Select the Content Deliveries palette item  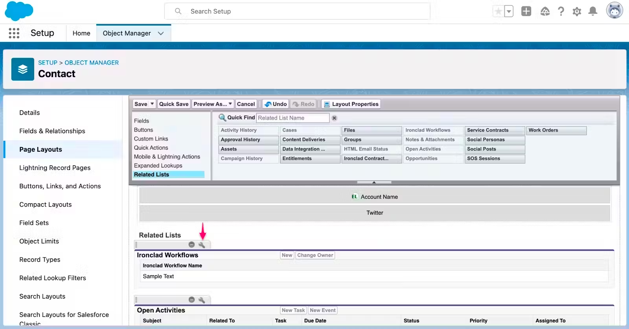(310, 140)
